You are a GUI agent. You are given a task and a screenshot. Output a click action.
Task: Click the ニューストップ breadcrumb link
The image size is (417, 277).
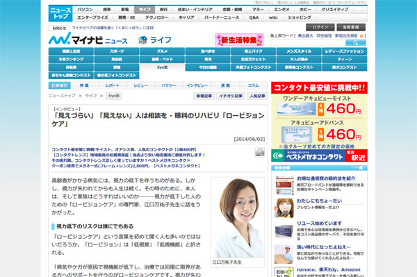pos(62,96)
